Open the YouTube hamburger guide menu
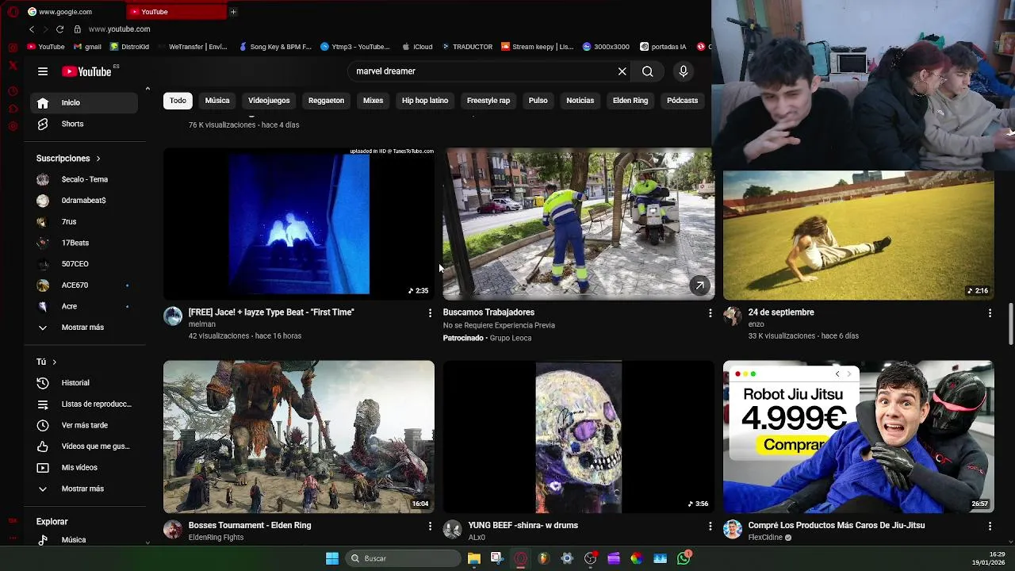The image size is (1015, 571). [x=43, y=71]
